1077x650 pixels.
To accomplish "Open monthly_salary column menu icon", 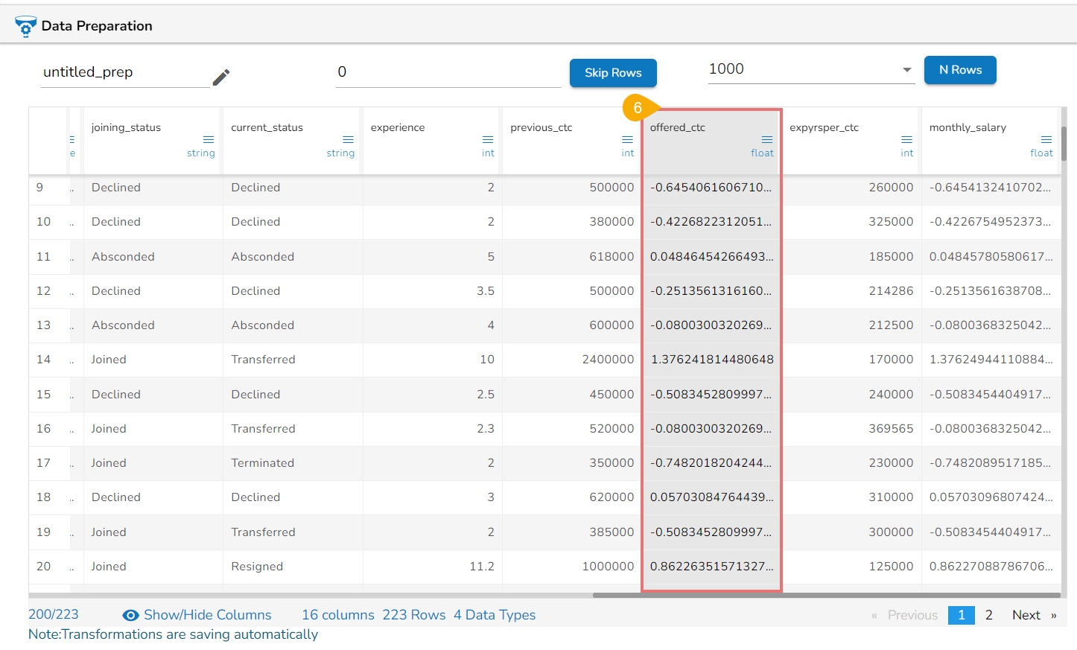I will click(x=1046, y=139).
